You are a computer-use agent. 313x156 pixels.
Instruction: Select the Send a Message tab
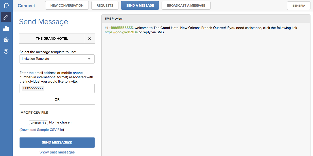[140, 5]
